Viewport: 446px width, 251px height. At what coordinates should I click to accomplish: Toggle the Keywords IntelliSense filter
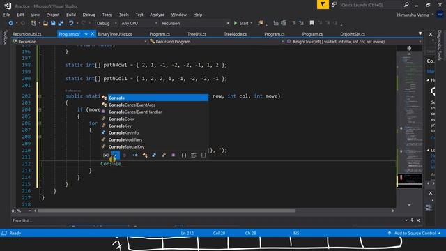coord(194,155)
